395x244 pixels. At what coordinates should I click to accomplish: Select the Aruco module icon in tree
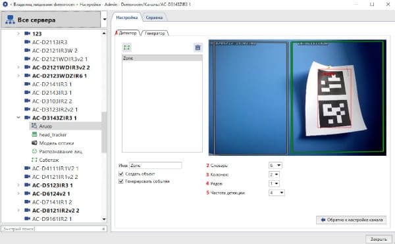point(34,126)
